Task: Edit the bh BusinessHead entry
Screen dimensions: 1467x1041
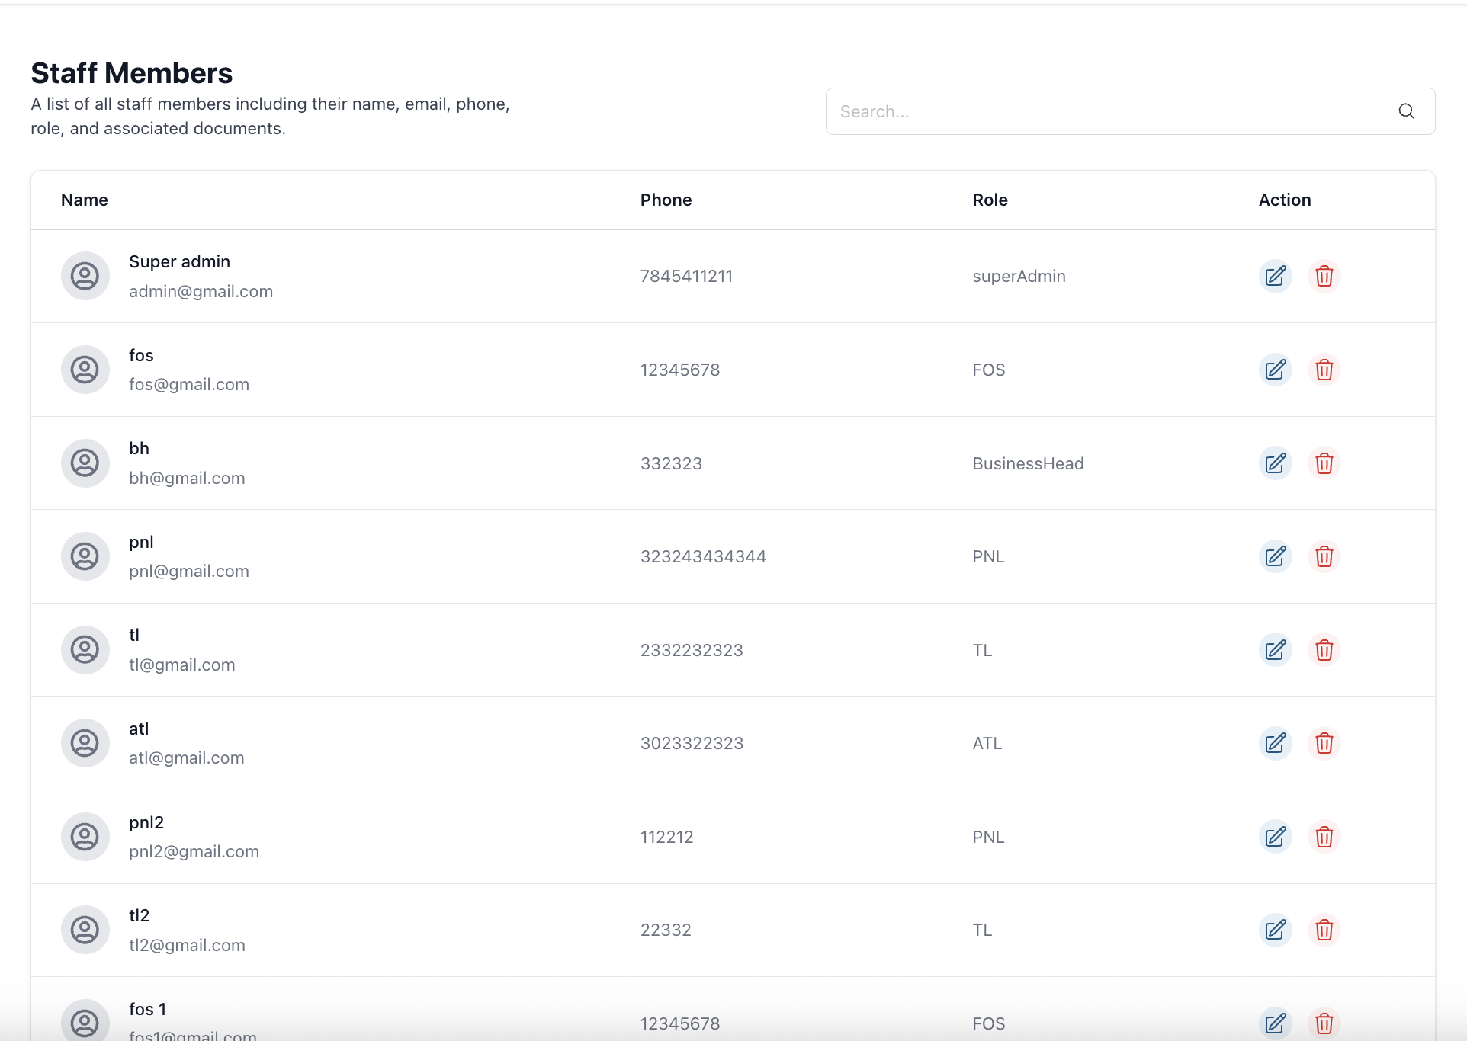Action: 1275,463
